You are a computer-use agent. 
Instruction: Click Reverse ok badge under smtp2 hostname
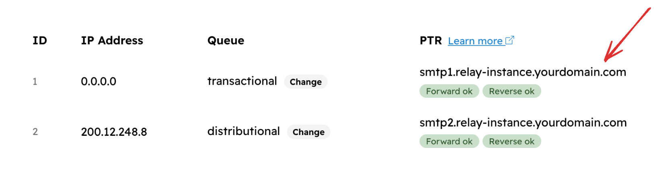point(511,141)
